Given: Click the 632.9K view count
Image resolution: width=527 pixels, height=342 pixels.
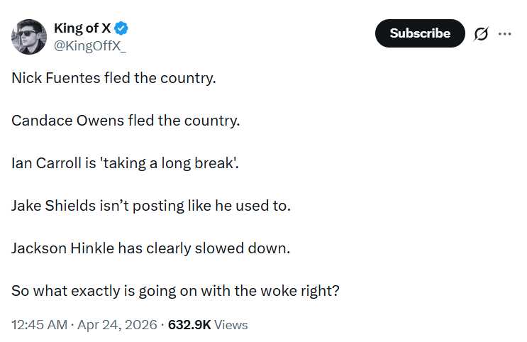Looking at the screenshot, I should [189, 325].
